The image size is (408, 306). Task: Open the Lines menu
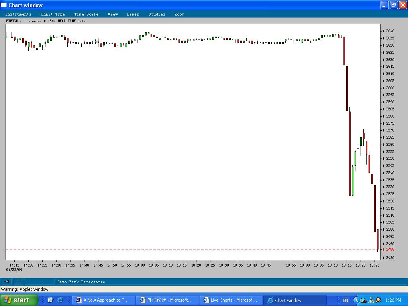(x=133, y=14)
